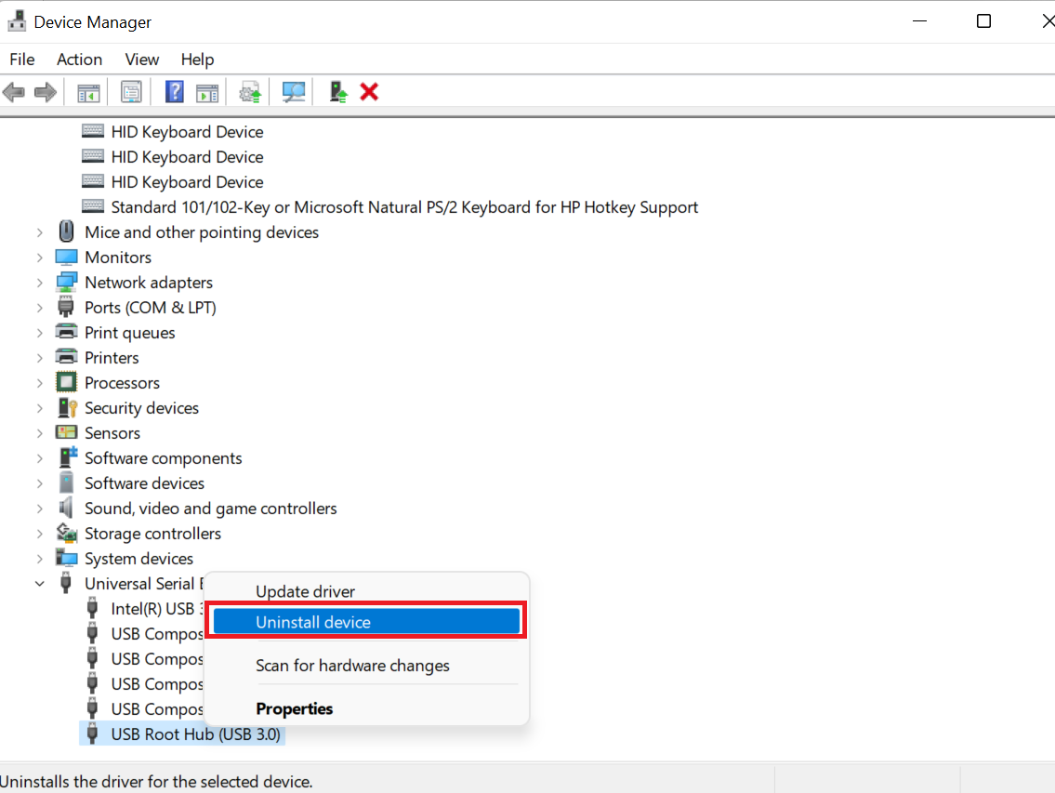Image resolution: width=1055 pixels, height=793 pixels.
Task: Click the Back arrow toolbar icon
Action: (14, 91)
